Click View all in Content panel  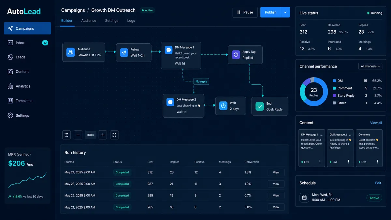click(x=376, y=123)
